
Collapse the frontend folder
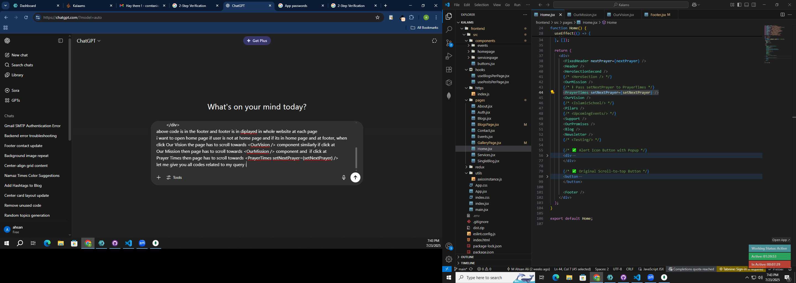click(x=462, y=28)
